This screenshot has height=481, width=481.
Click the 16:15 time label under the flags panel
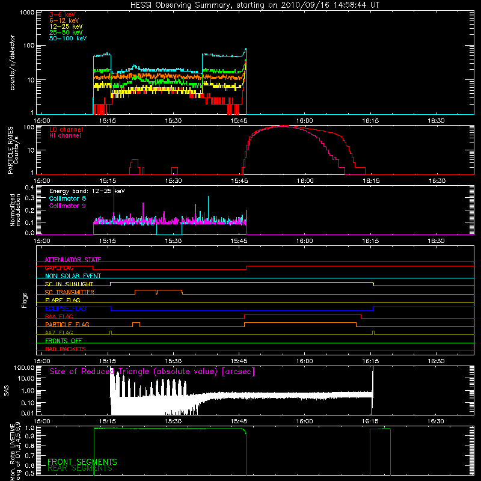coord(370,361)
